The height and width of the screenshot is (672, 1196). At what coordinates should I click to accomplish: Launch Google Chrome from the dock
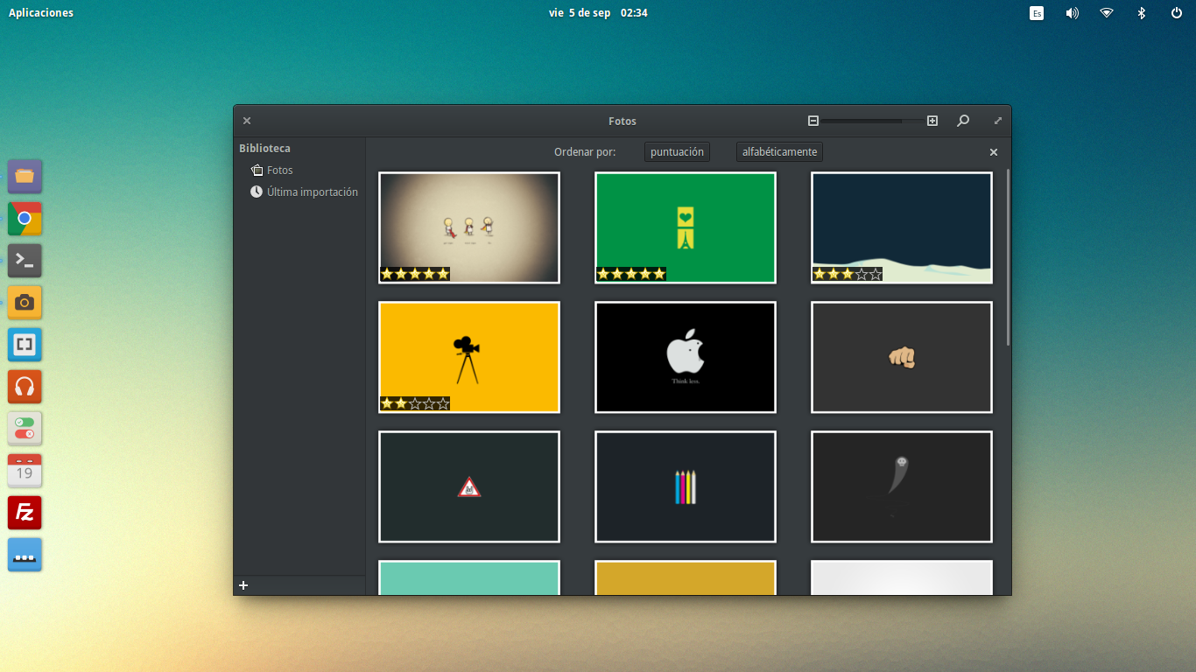click(x=25, y=218)
